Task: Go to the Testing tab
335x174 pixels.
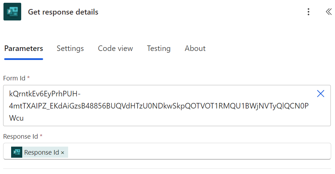Action: [x=158, y=49]
